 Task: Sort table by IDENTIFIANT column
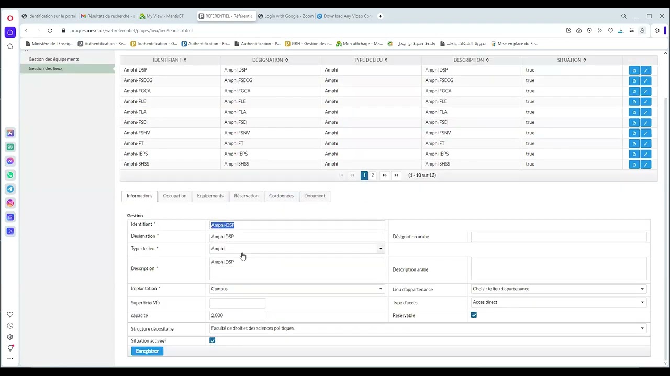click(170, 60)
